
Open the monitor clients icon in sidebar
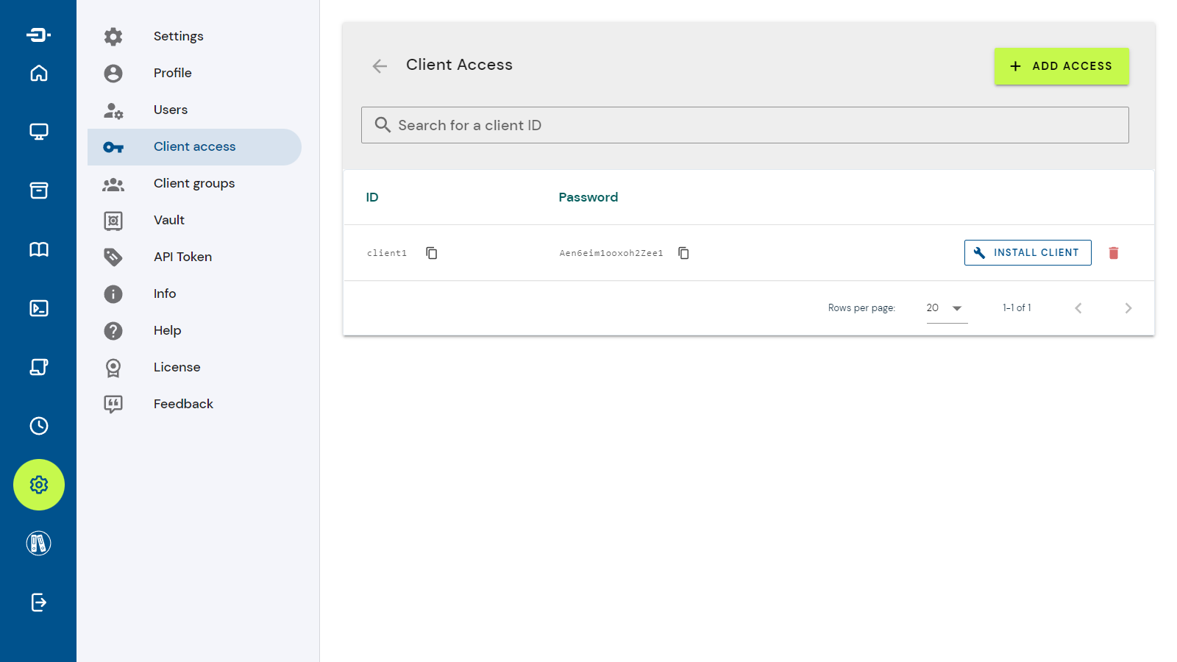(39, 132)
